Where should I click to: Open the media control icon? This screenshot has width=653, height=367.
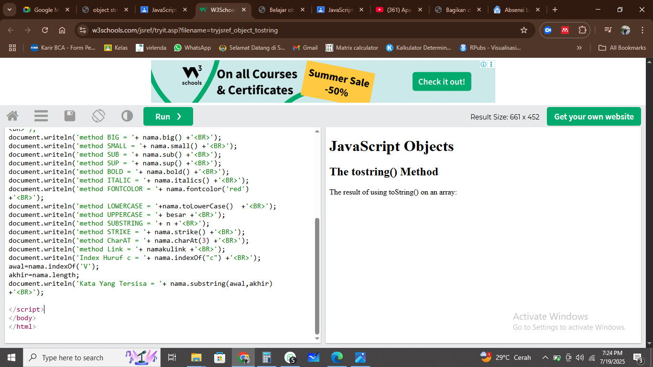(608, 30)
